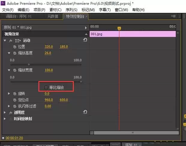Toggle the fx switch for 运动 effect

[x=11, y=41]
